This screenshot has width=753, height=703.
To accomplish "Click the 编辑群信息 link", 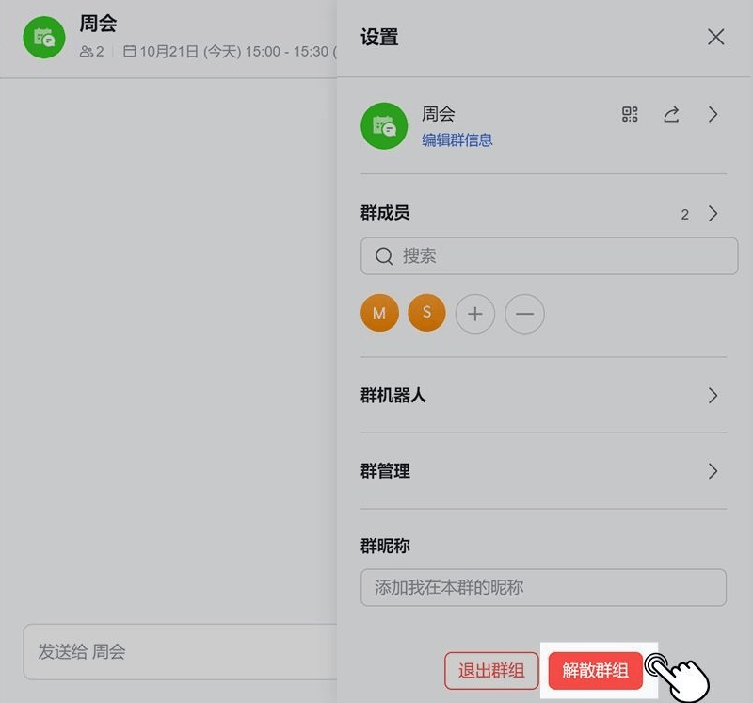I will [457, 139].
